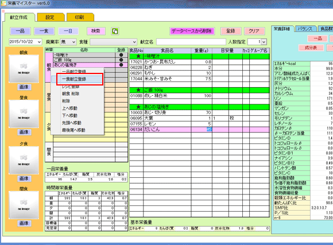333x245 pixels.
Task: Click the 昼食 no-image thumbnail
Action: 24,114
